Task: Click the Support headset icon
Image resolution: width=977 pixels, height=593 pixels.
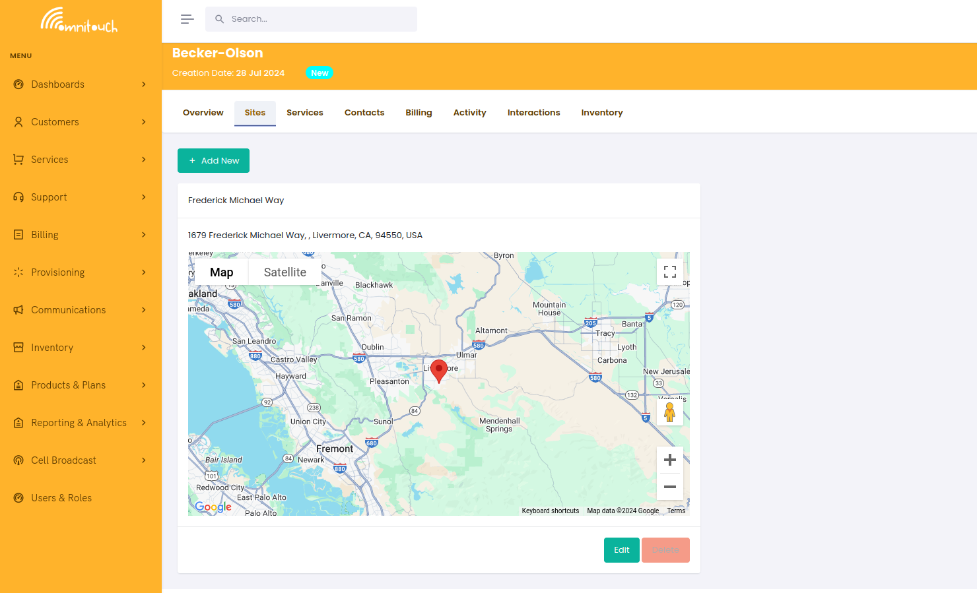Action: tap(19, 197)
